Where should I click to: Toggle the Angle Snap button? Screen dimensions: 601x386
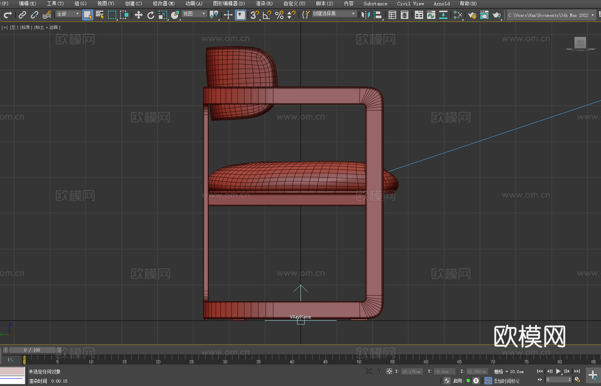267,15
